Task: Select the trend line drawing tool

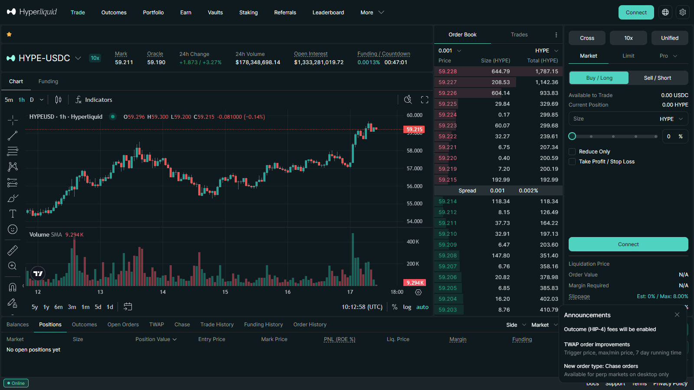Action: tap(13, 136)
